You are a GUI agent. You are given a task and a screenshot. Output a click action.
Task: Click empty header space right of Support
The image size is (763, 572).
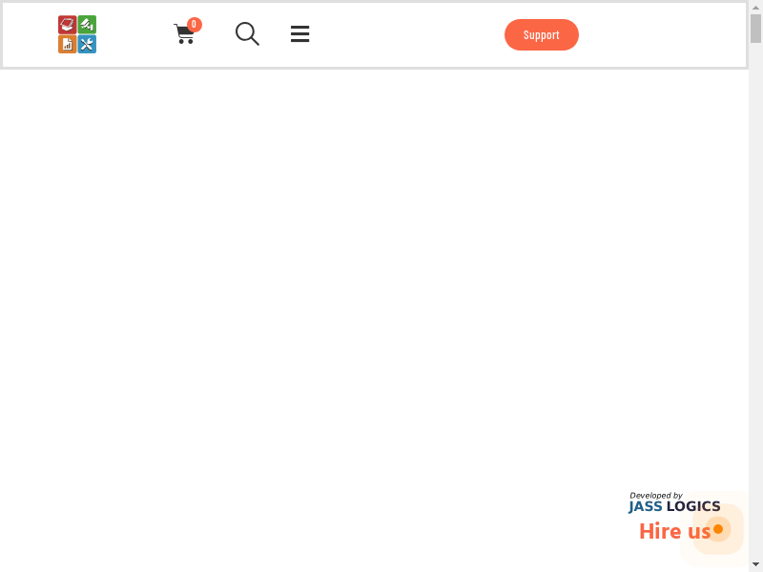[x=658, y=35]
